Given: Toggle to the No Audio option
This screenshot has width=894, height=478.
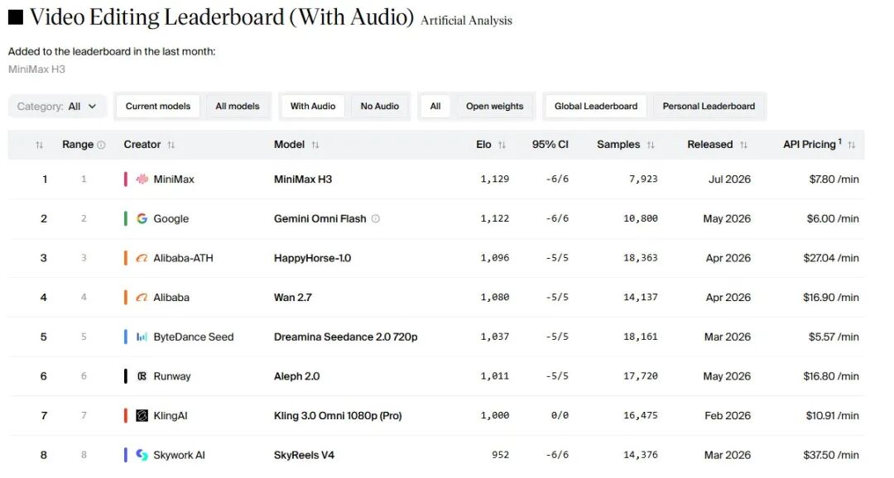Looking at the screenshot, I should (380, 107).
